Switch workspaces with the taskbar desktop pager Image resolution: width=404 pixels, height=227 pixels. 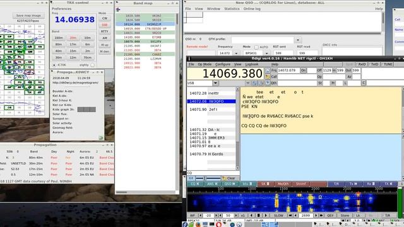tap(270, 224)
